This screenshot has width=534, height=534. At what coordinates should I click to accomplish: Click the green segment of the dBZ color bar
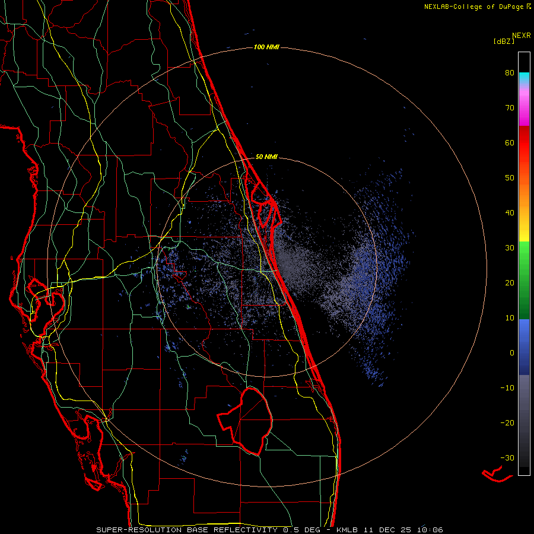[524, 280]
